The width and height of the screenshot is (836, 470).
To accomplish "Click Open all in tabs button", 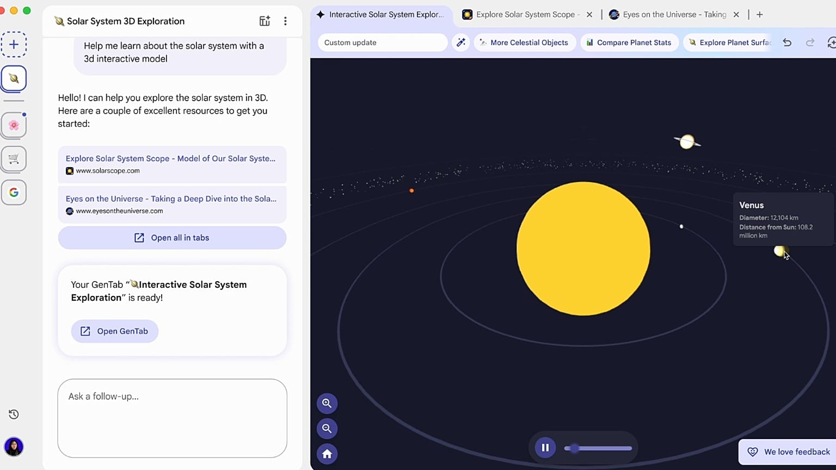I will point(172,238).
